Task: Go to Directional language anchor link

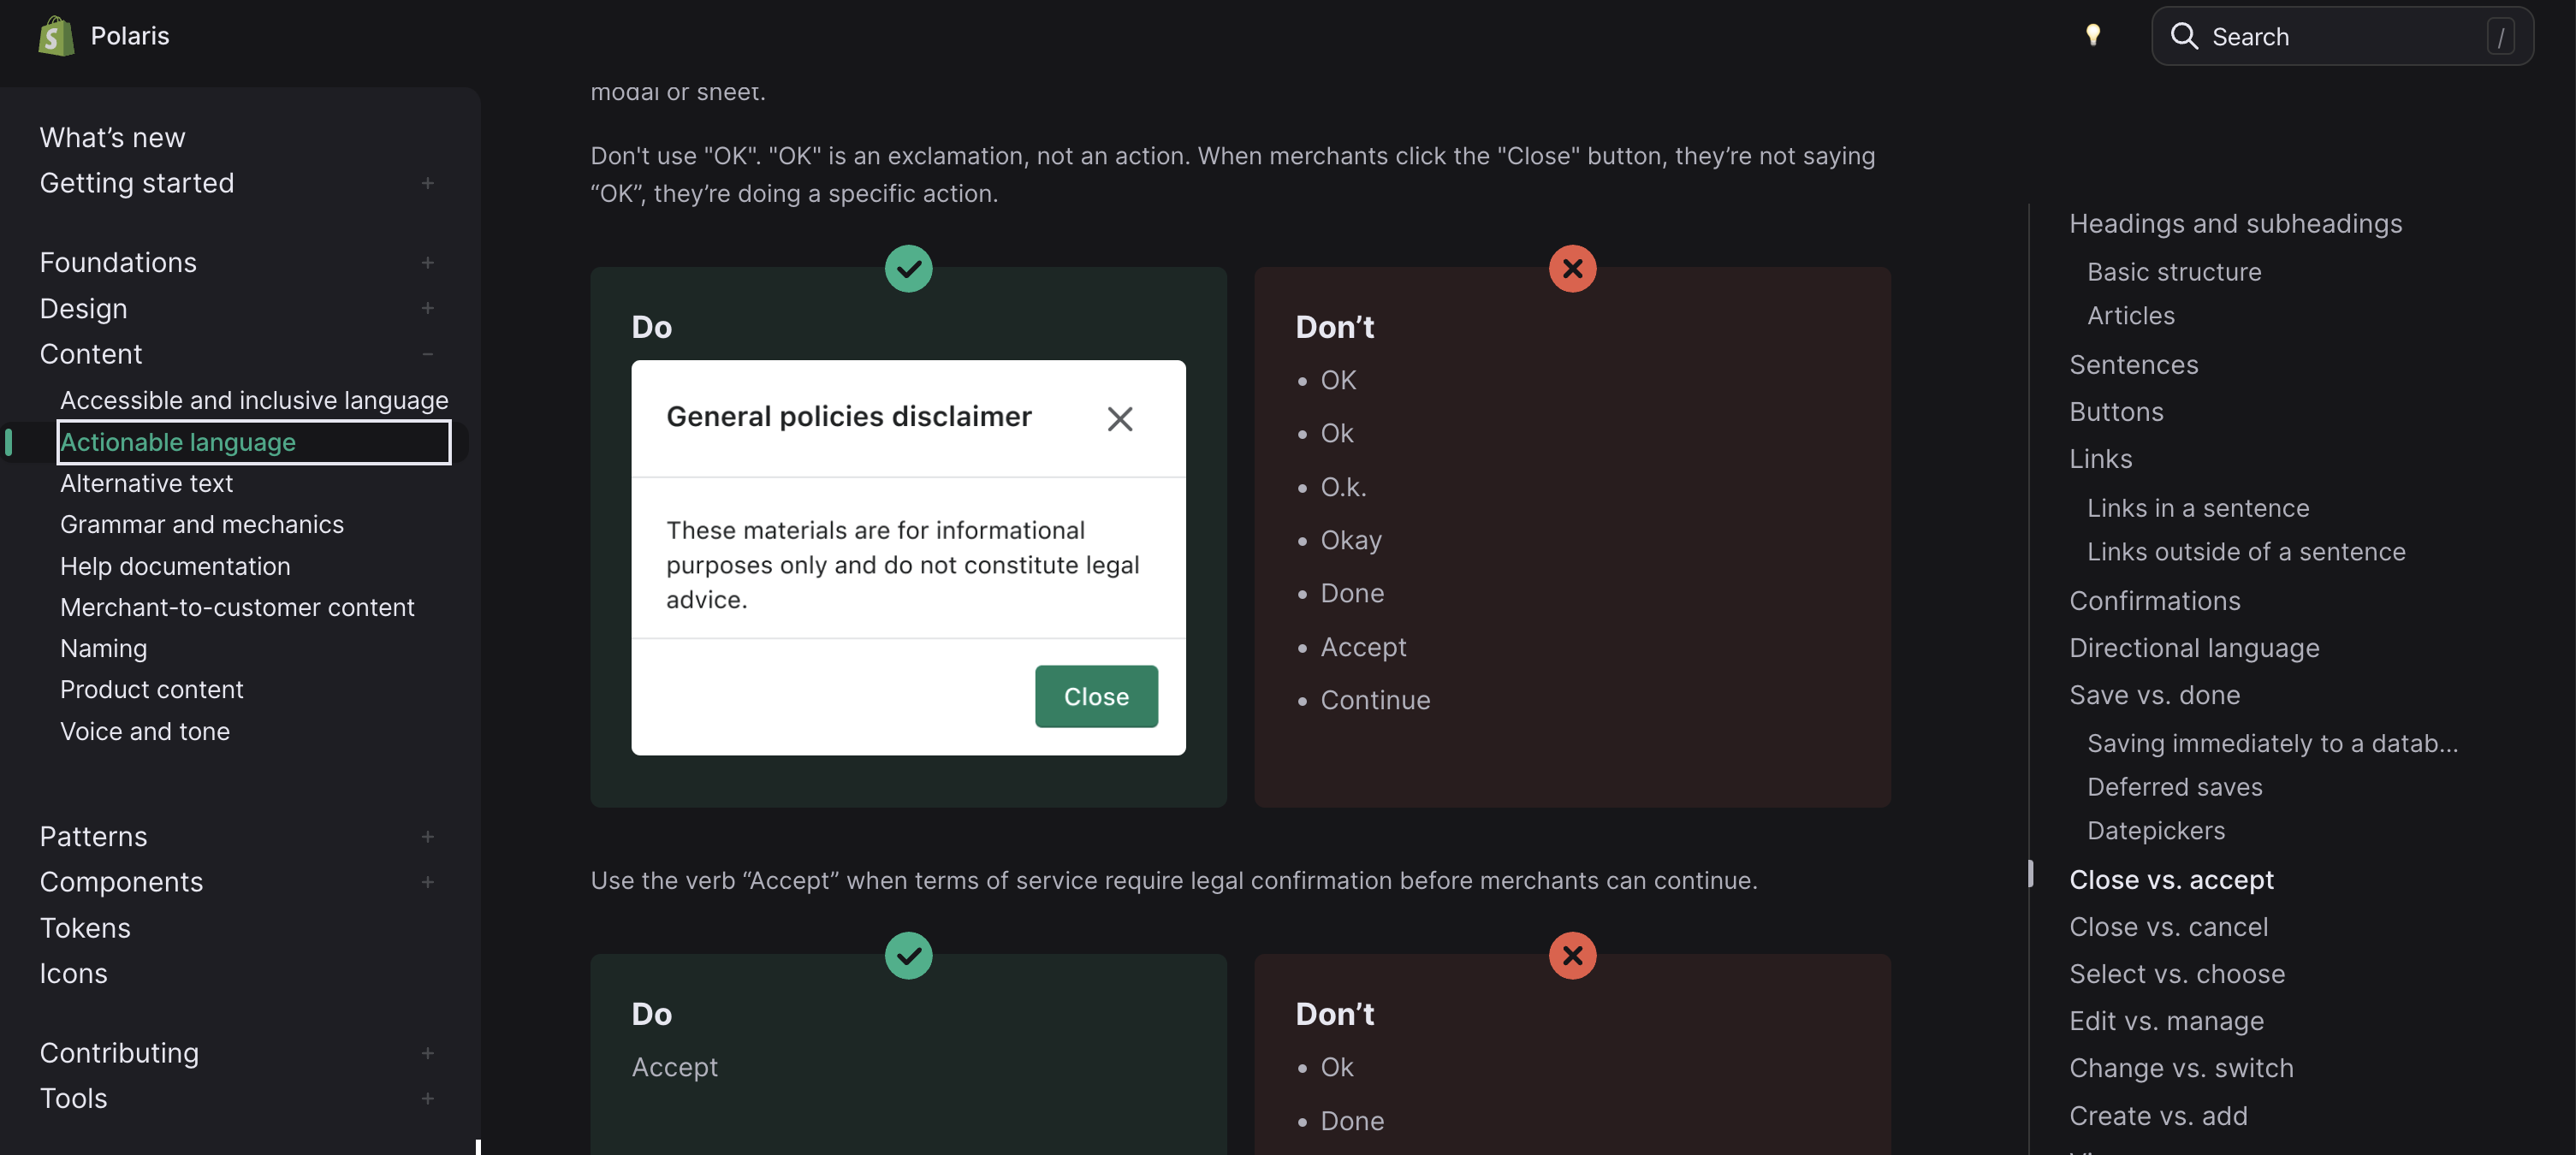Action: click(2194, 648)
